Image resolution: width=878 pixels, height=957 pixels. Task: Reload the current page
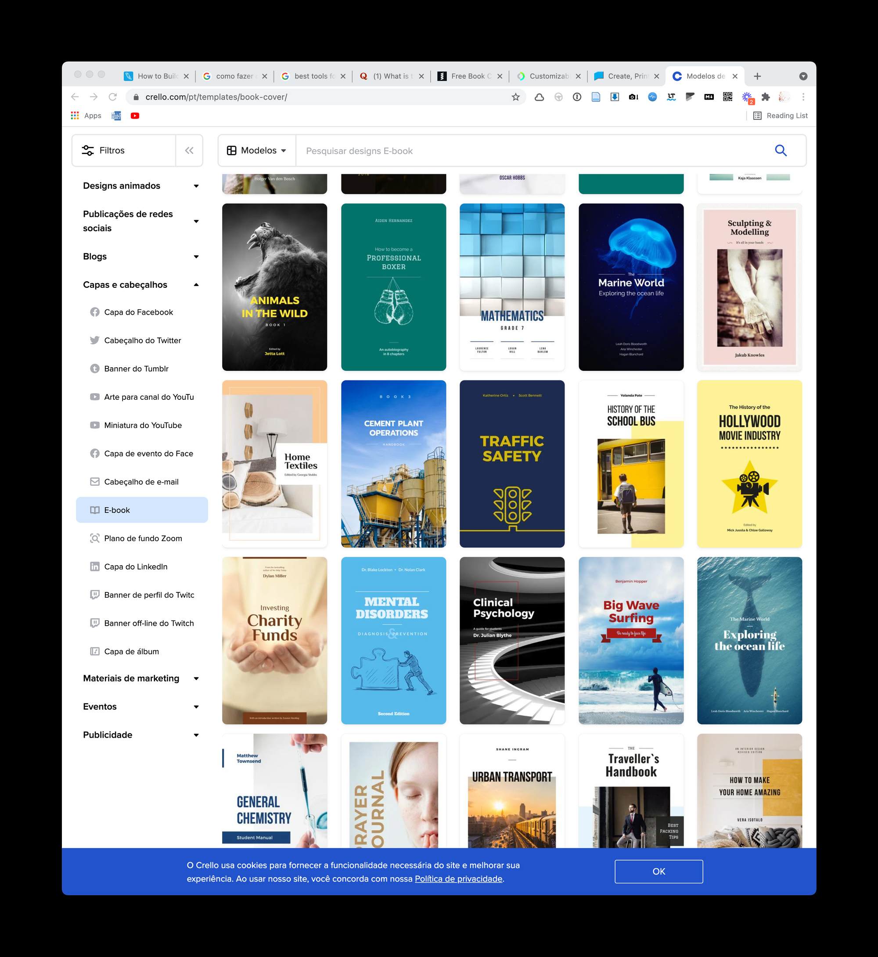coord(112,97)
